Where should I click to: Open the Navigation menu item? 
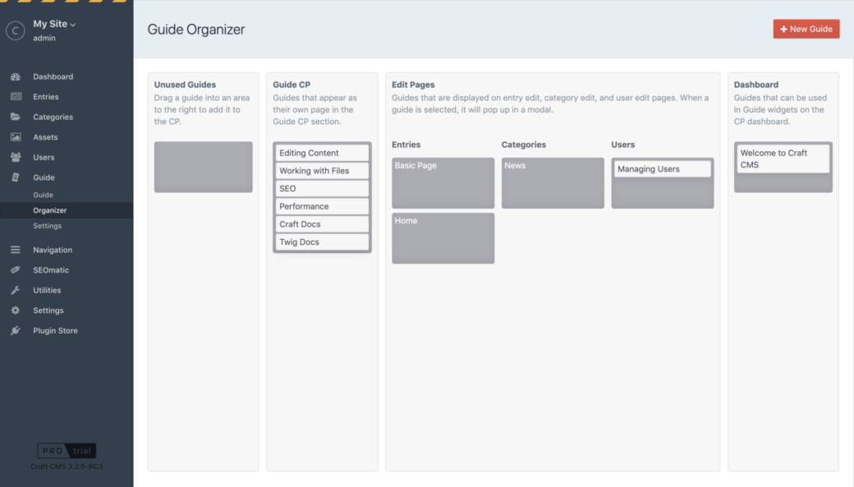point(53,250)
